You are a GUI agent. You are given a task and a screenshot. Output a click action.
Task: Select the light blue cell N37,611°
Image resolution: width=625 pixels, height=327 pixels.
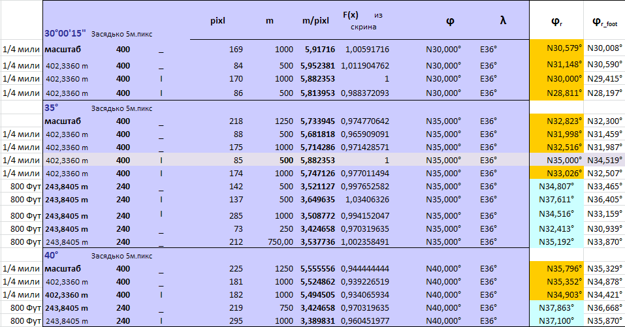tap(556, 199)
